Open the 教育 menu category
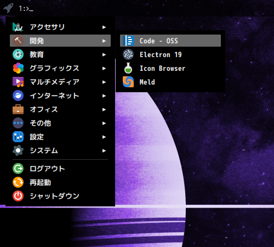 click(60, 54)
